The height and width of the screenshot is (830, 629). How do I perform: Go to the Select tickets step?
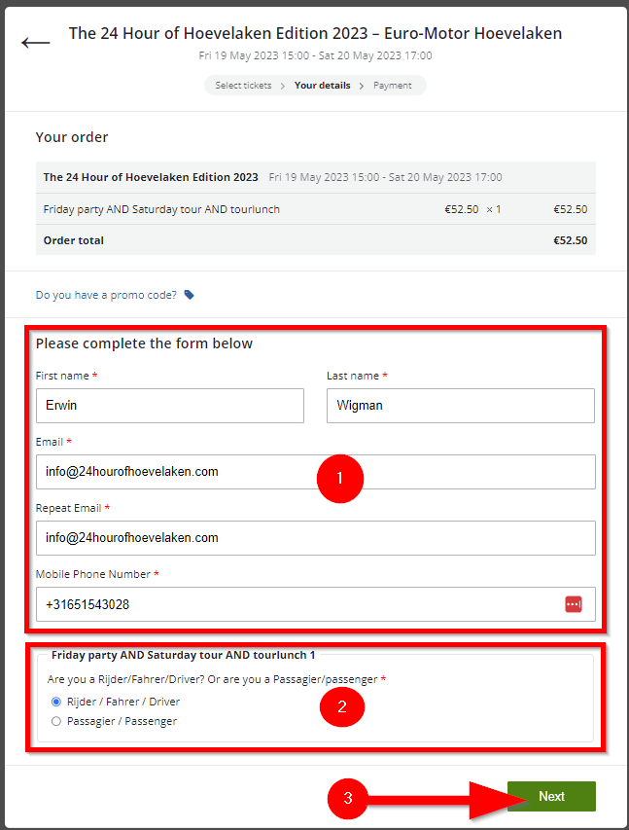243,86
